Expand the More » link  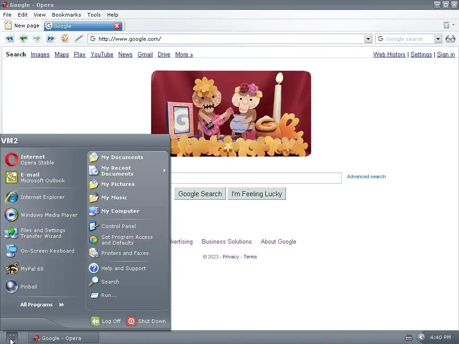tap(184, 54)
